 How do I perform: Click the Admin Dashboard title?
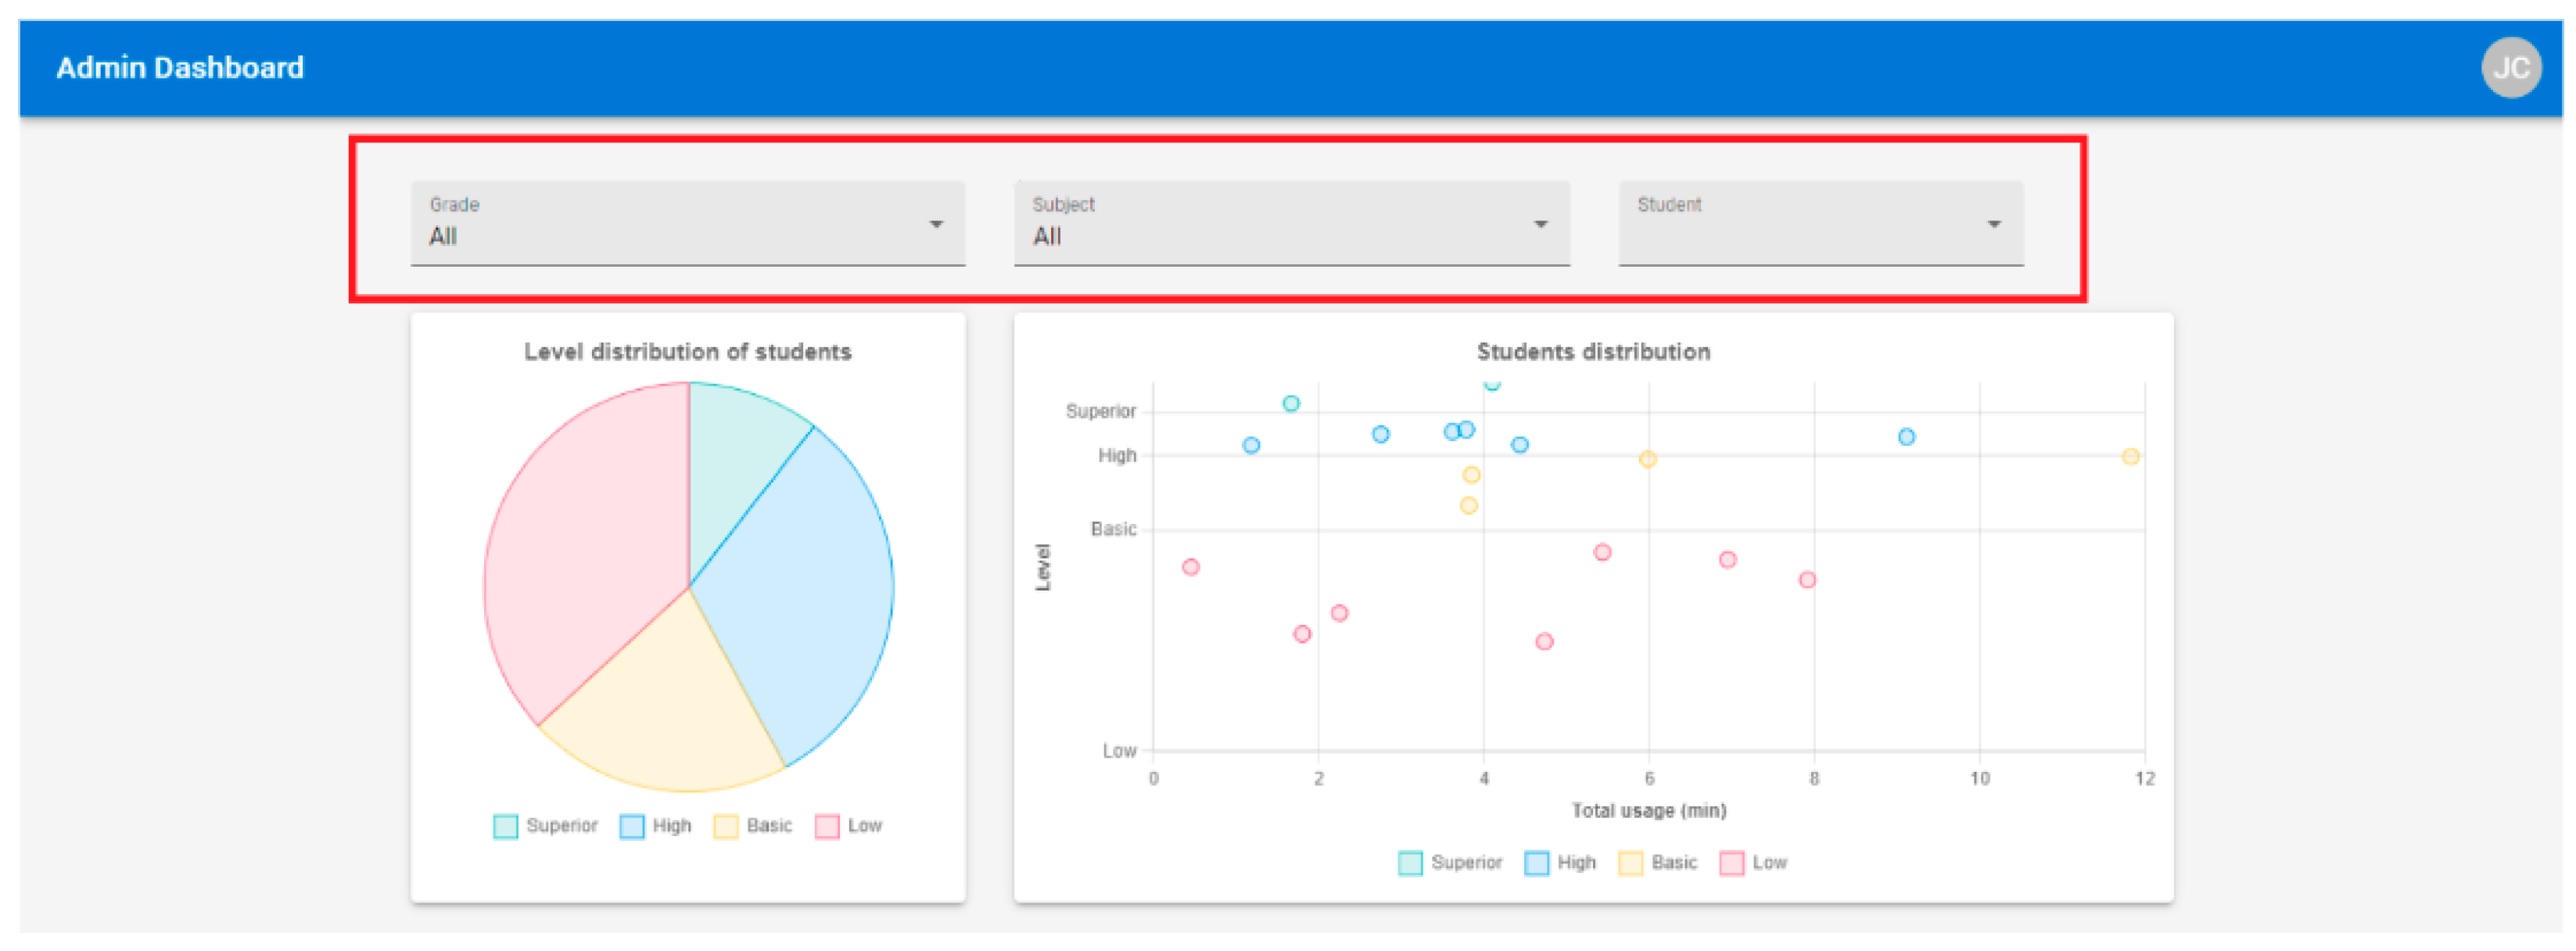tap(180, 67)
